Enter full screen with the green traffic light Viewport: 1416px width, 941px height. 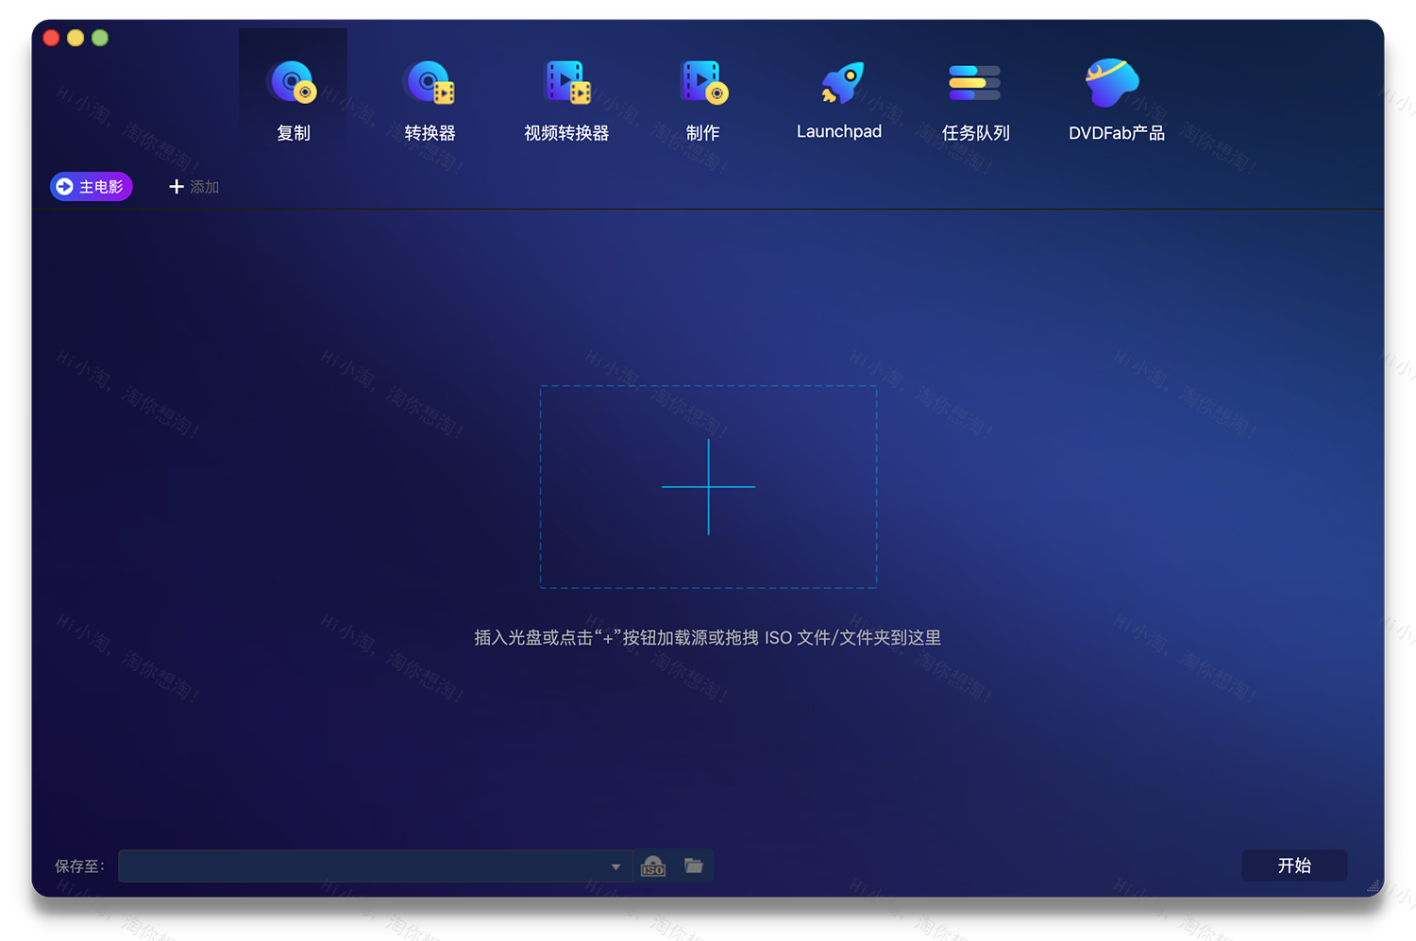[100, 38]
